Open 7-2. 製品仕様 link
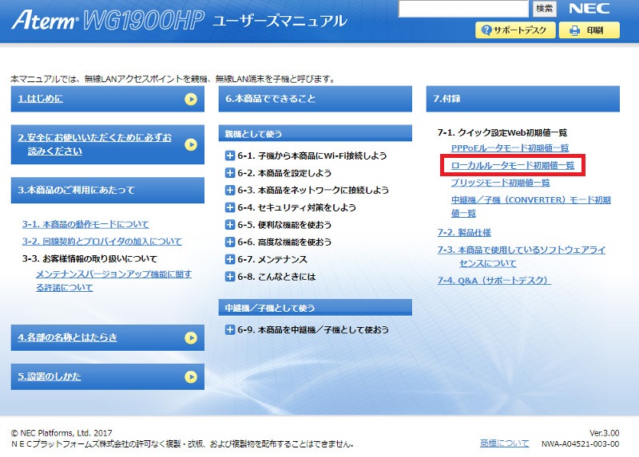The width and height of the screenshot is (639, 457). pyautogui.click(x=464, y=232)
